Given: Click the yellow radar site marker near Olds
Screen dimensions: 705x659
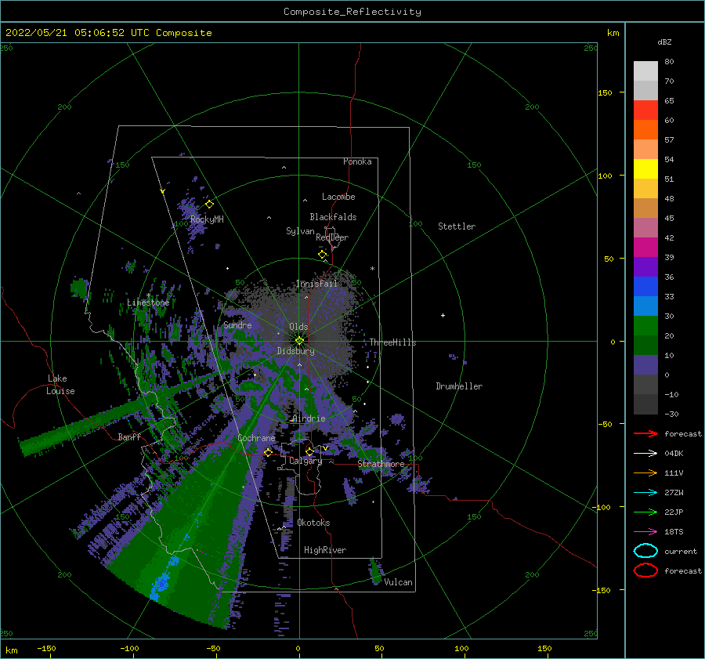Looking at the screenshot, I should click(299, 341).
